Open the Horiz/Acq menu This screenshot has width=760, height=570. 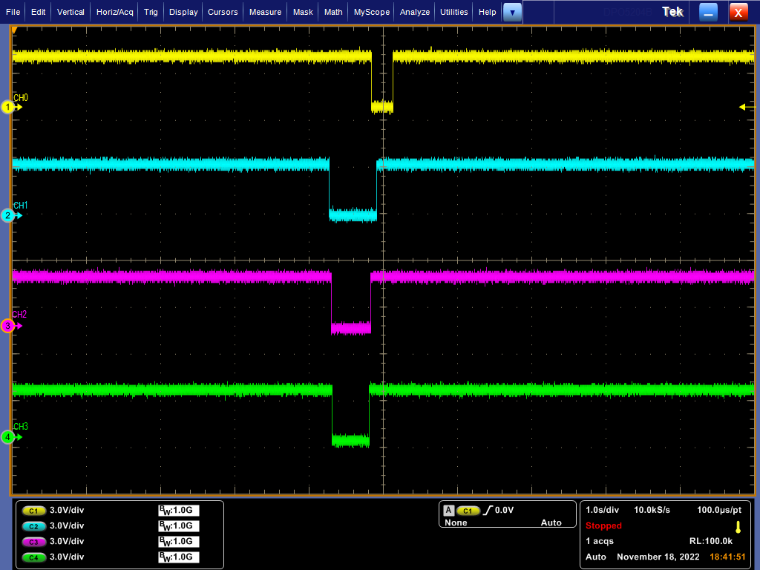click(115, 12)
